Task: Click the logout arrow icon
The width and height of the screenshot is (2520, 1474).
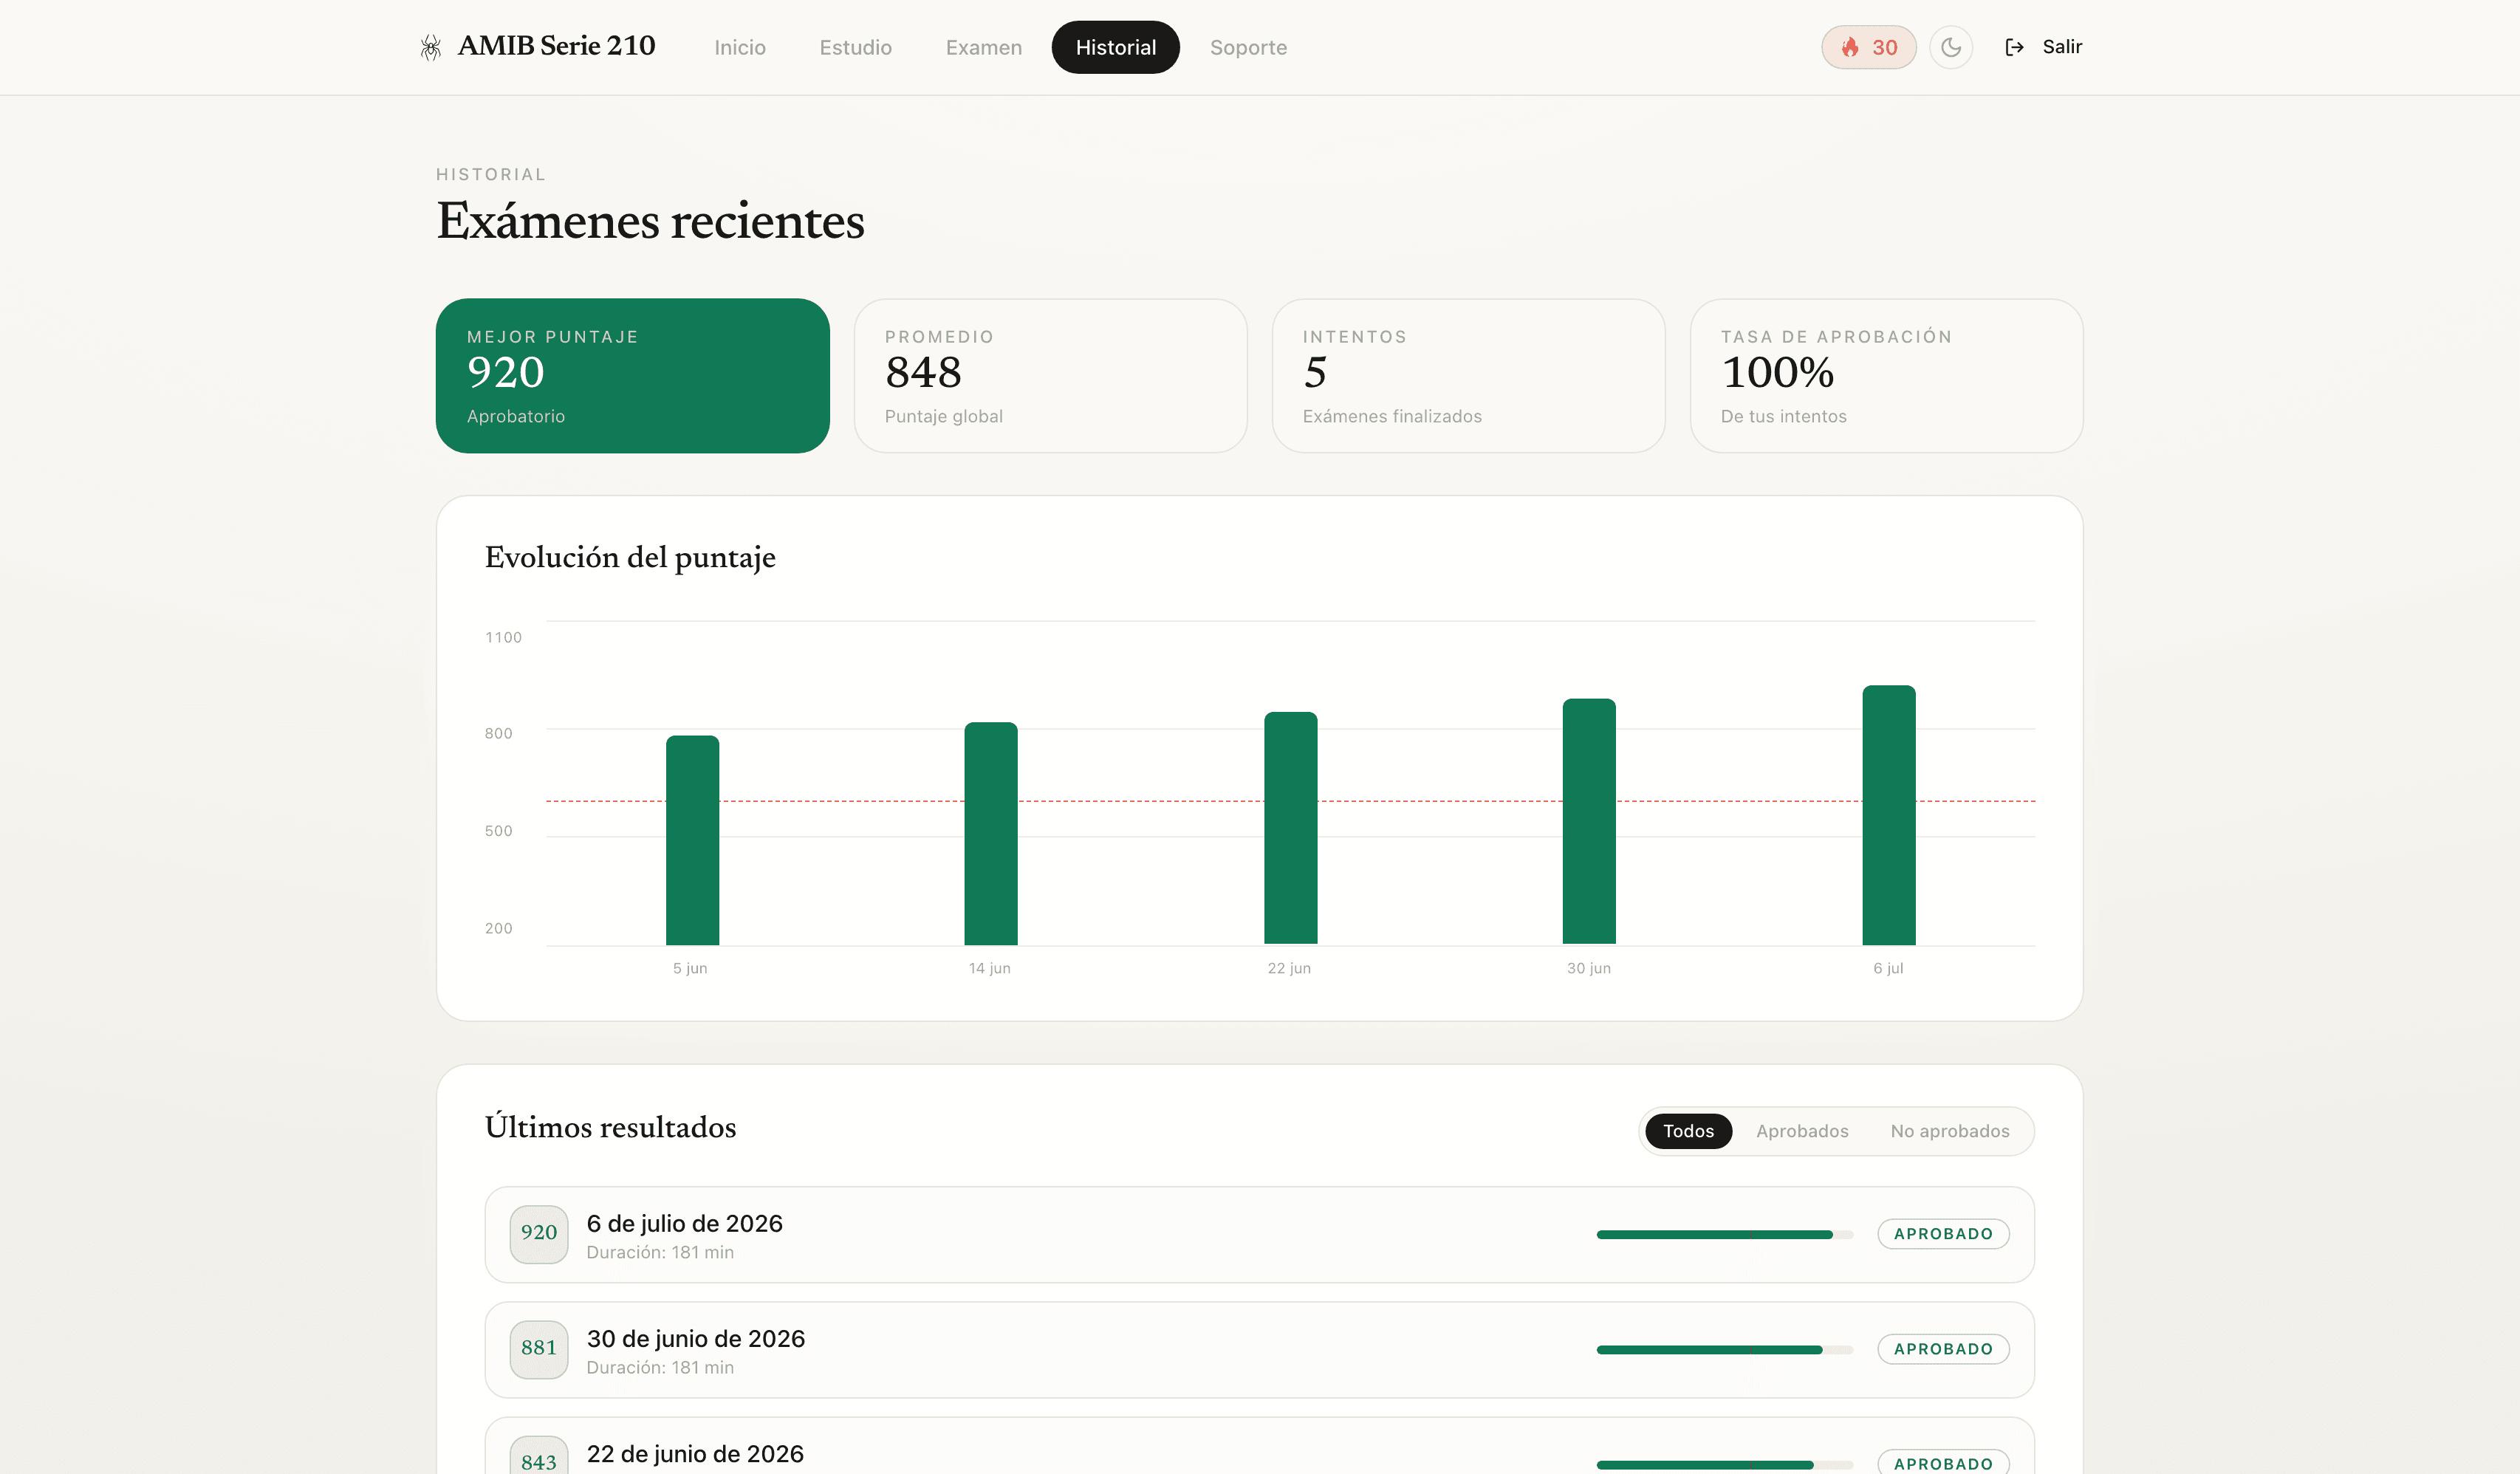Action: [x=2014, y=47]
